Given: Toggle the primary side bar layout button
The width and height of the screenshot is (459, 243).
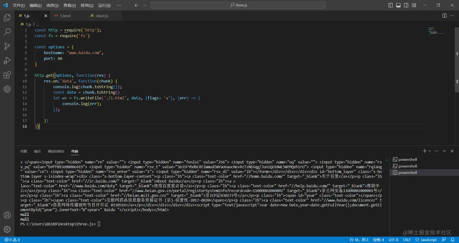Looking at the screenshot, I should click(x=391, y=5).
